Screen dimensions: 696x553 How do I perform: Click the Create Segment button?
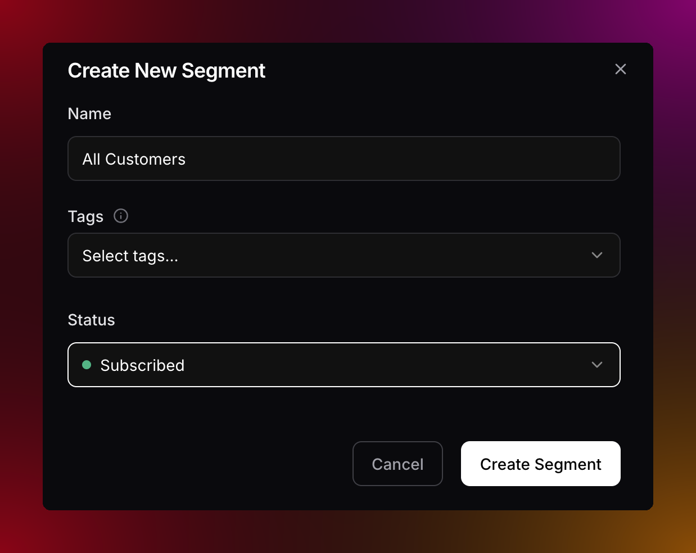[x=541, y=464]
